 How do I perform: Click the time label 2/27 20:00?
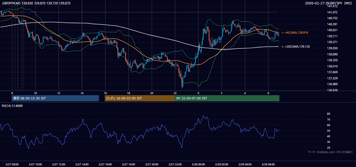152,164
